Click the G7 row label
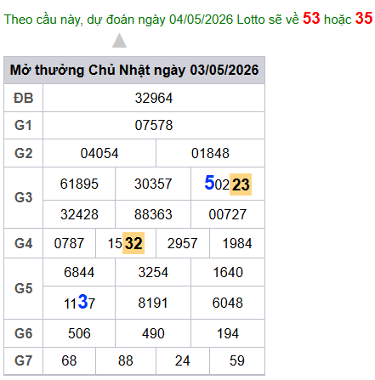375x380 pixels. tap(23, 360)
